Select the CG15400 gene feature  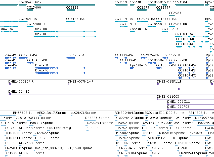[30, 10]
